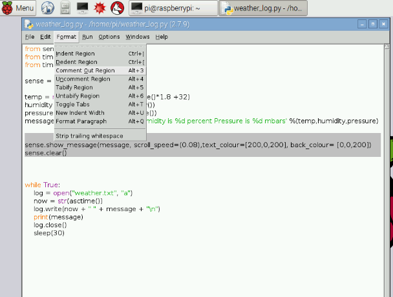Choose Dedent Region
This screenshot has height=297, width=393.
[x=100, y=62]
